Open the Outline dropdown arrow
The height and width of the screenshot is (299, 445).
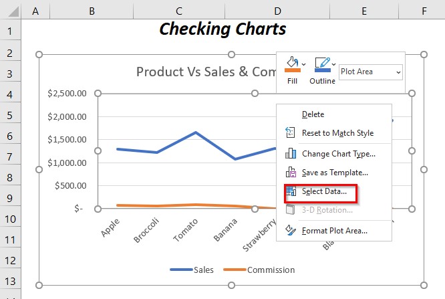[x=334, y=64]
